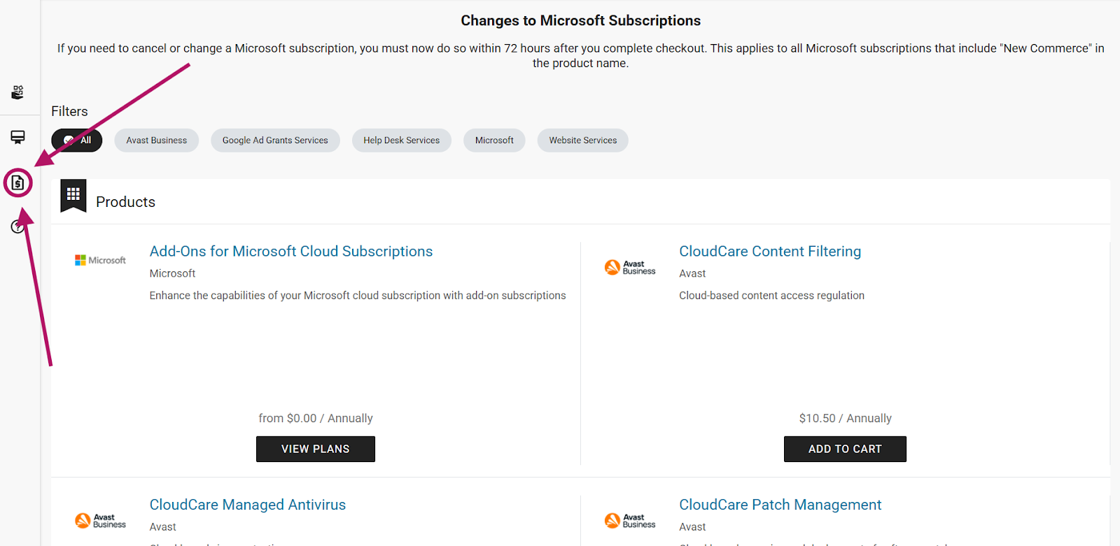
Task: Filter by Help Desk Services
Action: [402, 141]
